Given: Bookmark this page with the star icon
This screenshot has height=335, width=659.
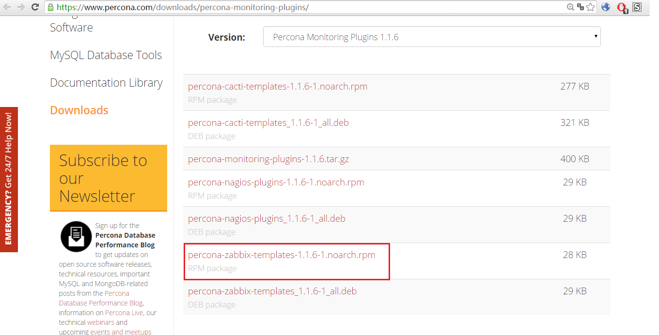Looking at the screenshot, I should point(590,7).
